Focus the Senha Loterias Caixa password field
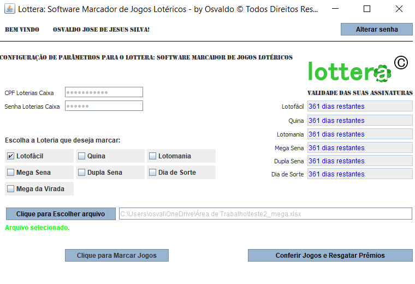 [x=104, y=106]
